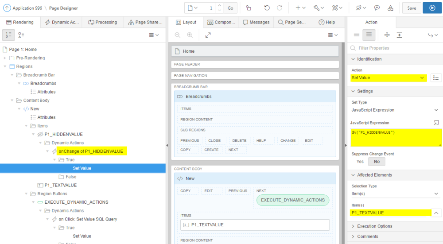Image resolution: width=443 pixels, height=244 pixels.
Task: Open the Shared Components menu icon
Action: tap(337, 8)
